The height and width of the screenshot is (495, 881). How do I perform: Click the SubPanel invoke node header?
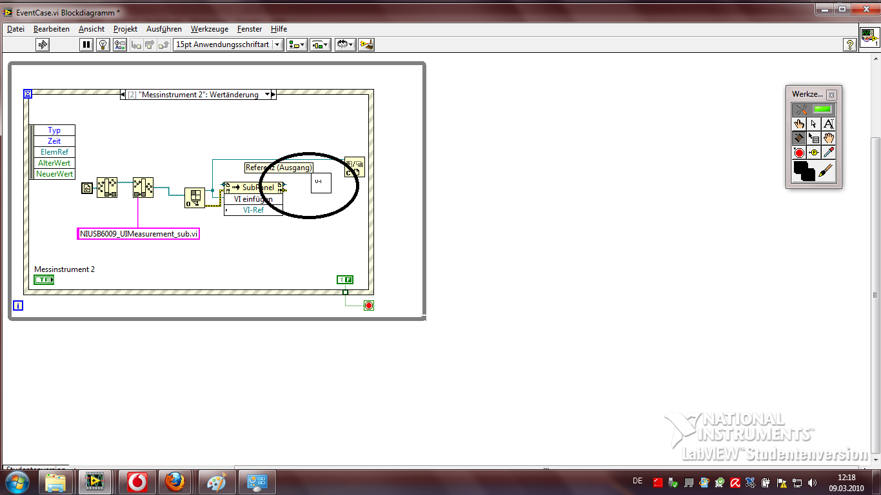tap(253, 187)
